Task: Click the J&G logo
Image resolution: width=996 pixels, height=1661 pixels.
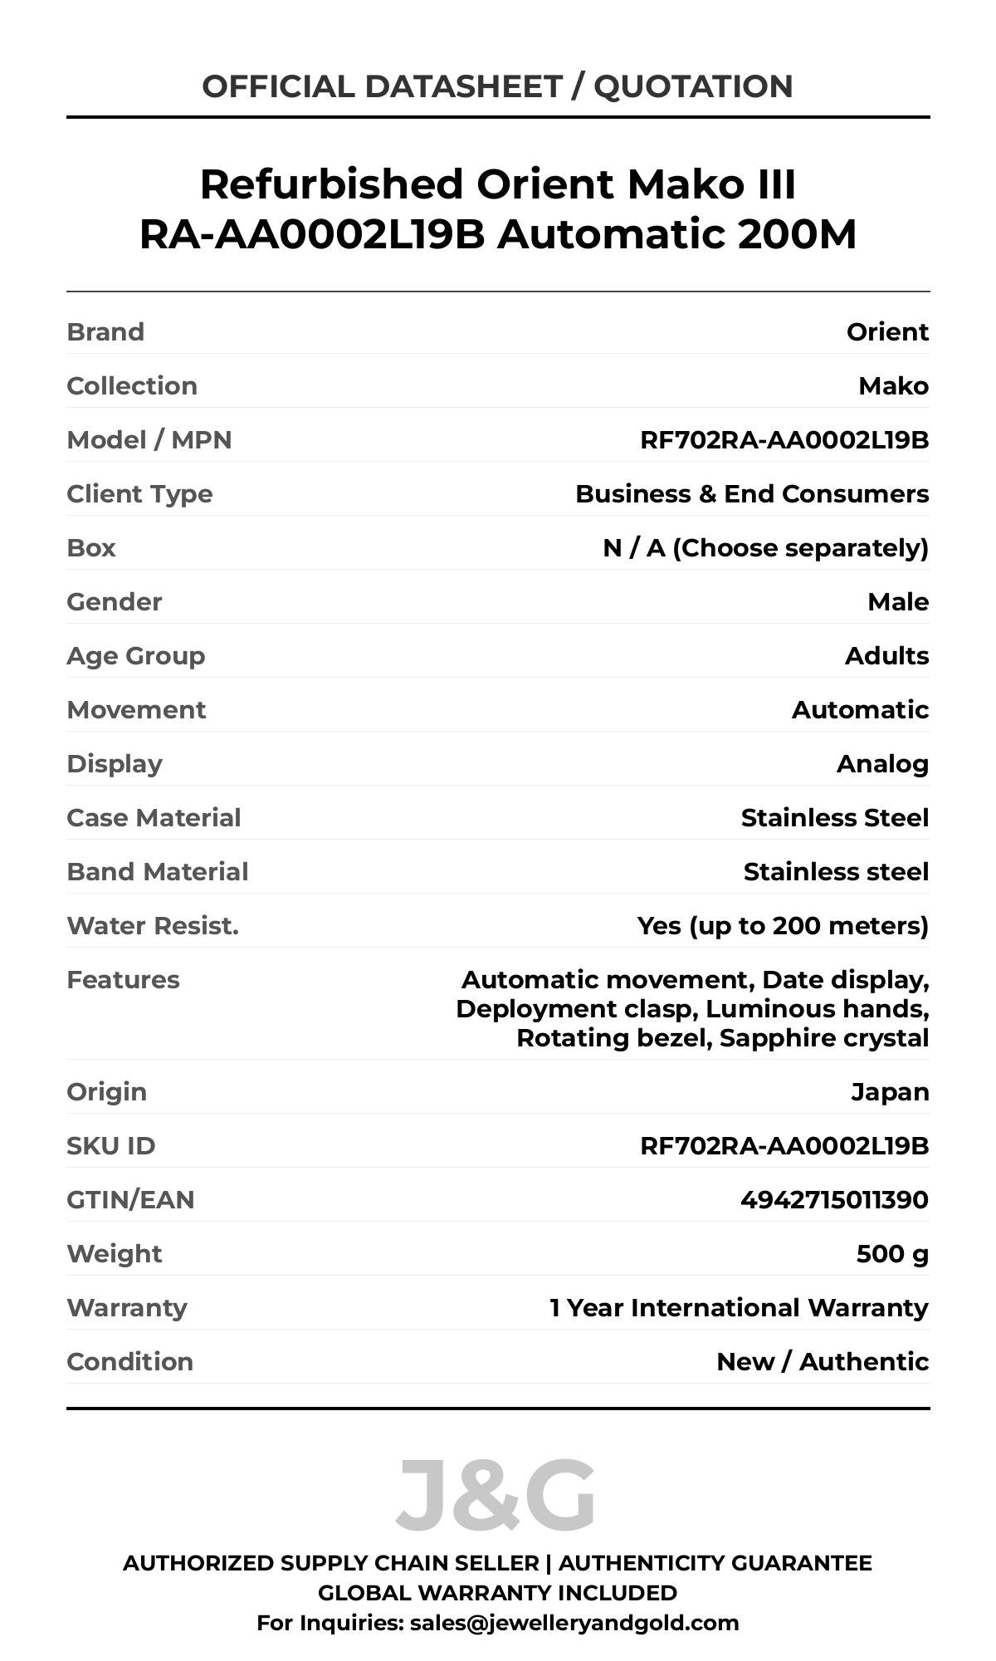Action: [496, 1496]
